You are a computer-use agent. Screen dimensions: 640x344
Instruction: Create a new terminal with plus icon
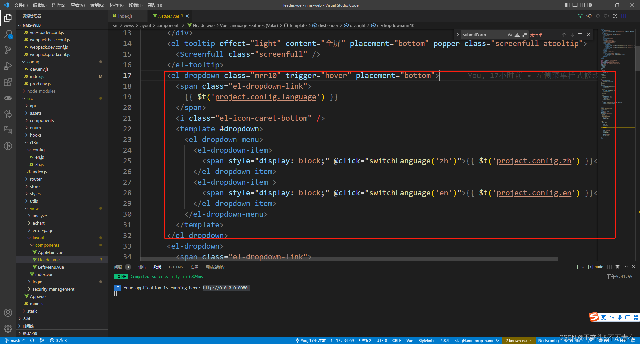[x=577, y=267]
